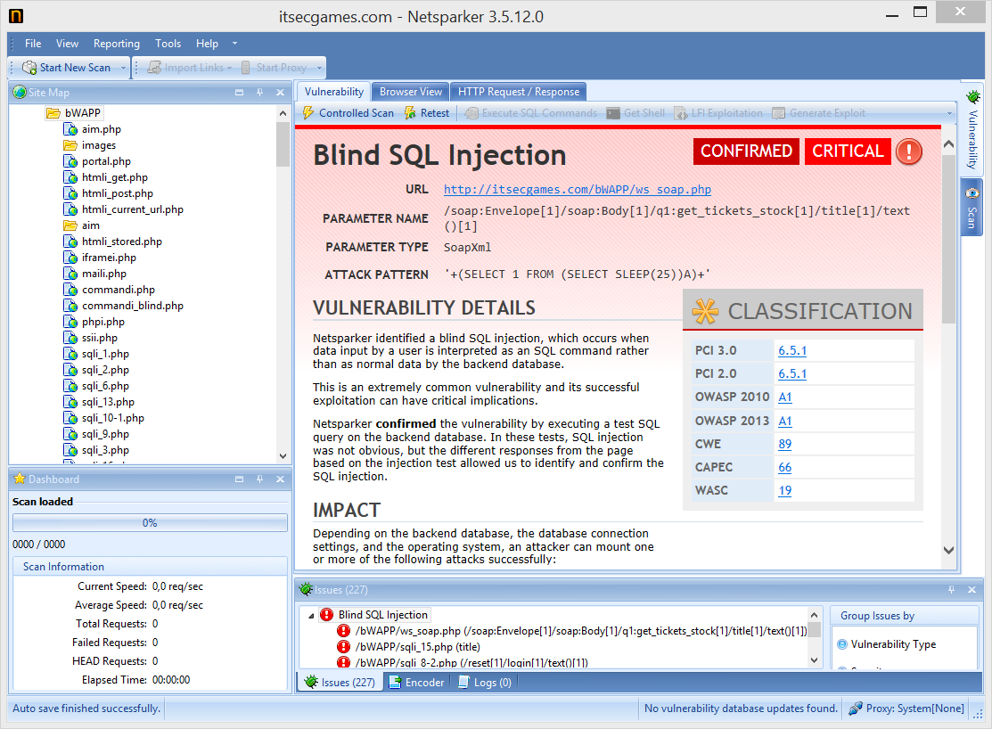
Task: Open the Vulnerability side panel bug icon
Action: [972, 95]
